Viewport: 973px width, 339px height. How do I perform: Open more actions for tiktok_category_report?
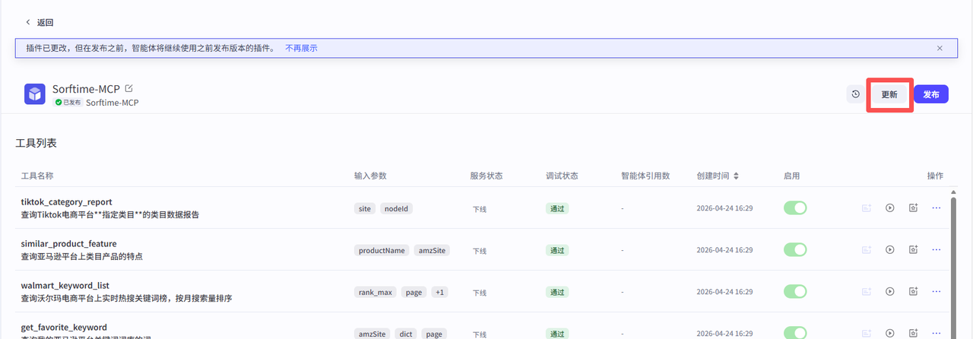tap(936, 208)
